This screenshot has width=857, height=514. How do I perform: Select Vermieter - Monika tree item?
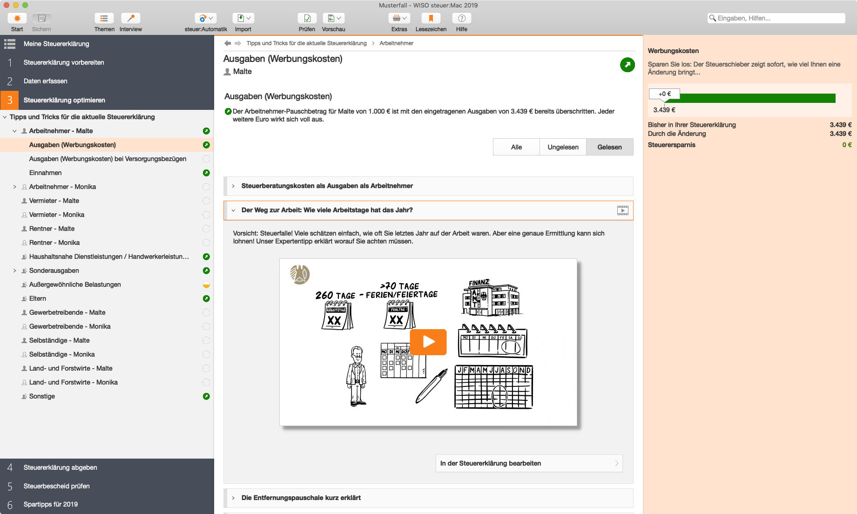point(107,215)
